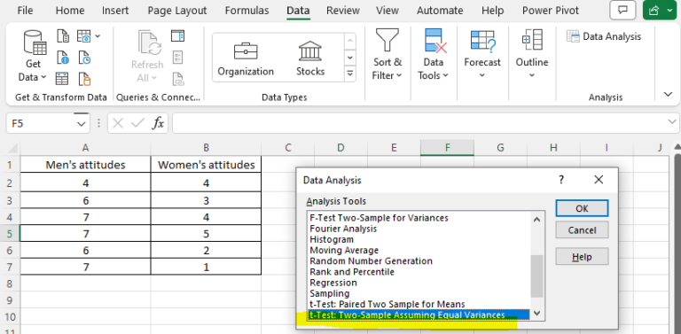
Task: Select the Organization data type
Action: click(x=246, y=59)
